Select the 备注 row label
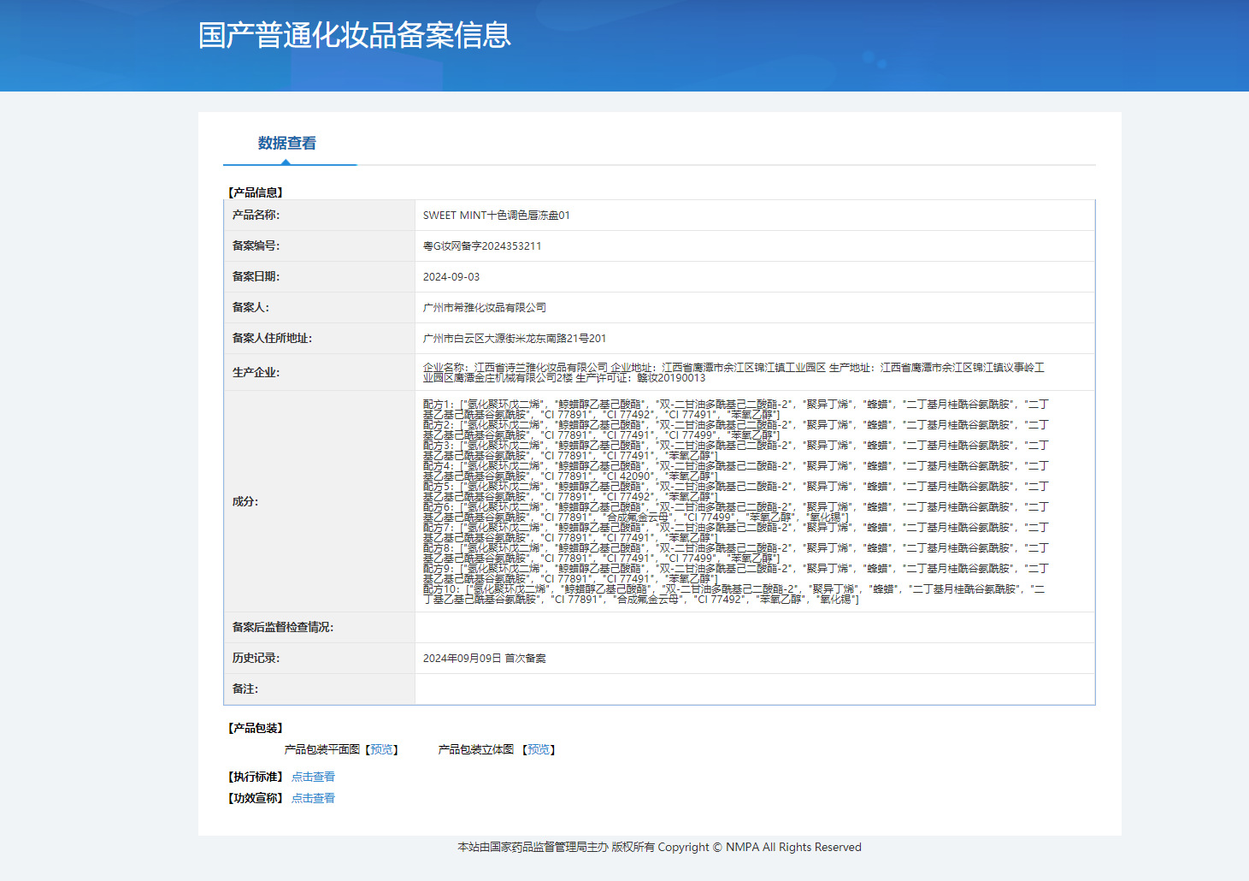 click(x=245, y=689)
